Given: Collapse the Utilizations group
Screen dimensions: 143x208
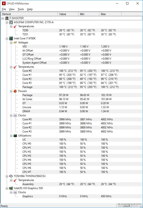Looking at the screenshot, I should point(11,136).
